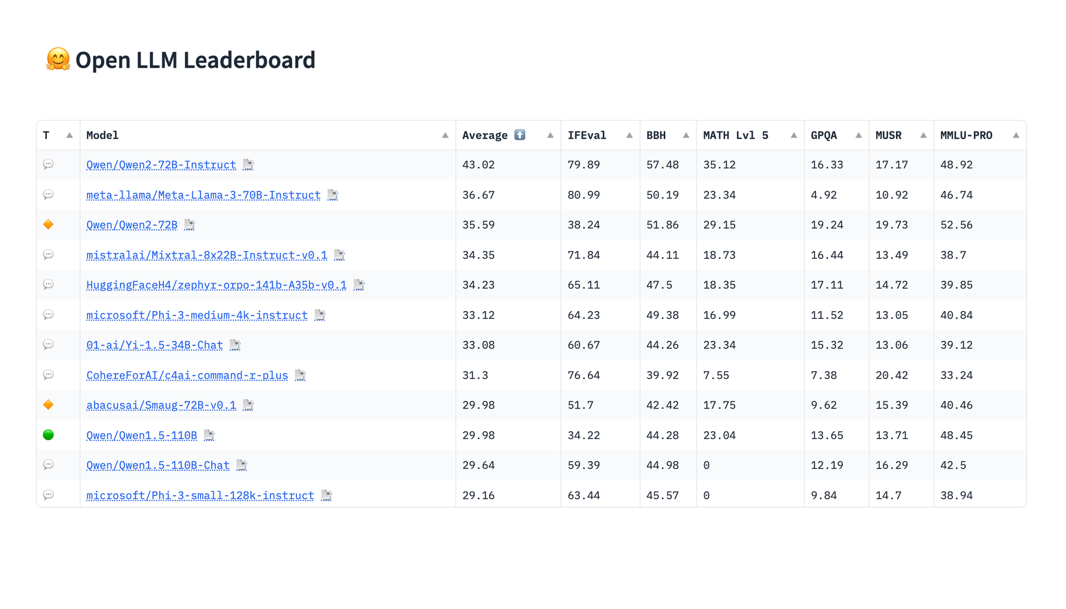Select the average score 43.02
The width and height of the screenshot is (1066, 609).
[478, 165]
